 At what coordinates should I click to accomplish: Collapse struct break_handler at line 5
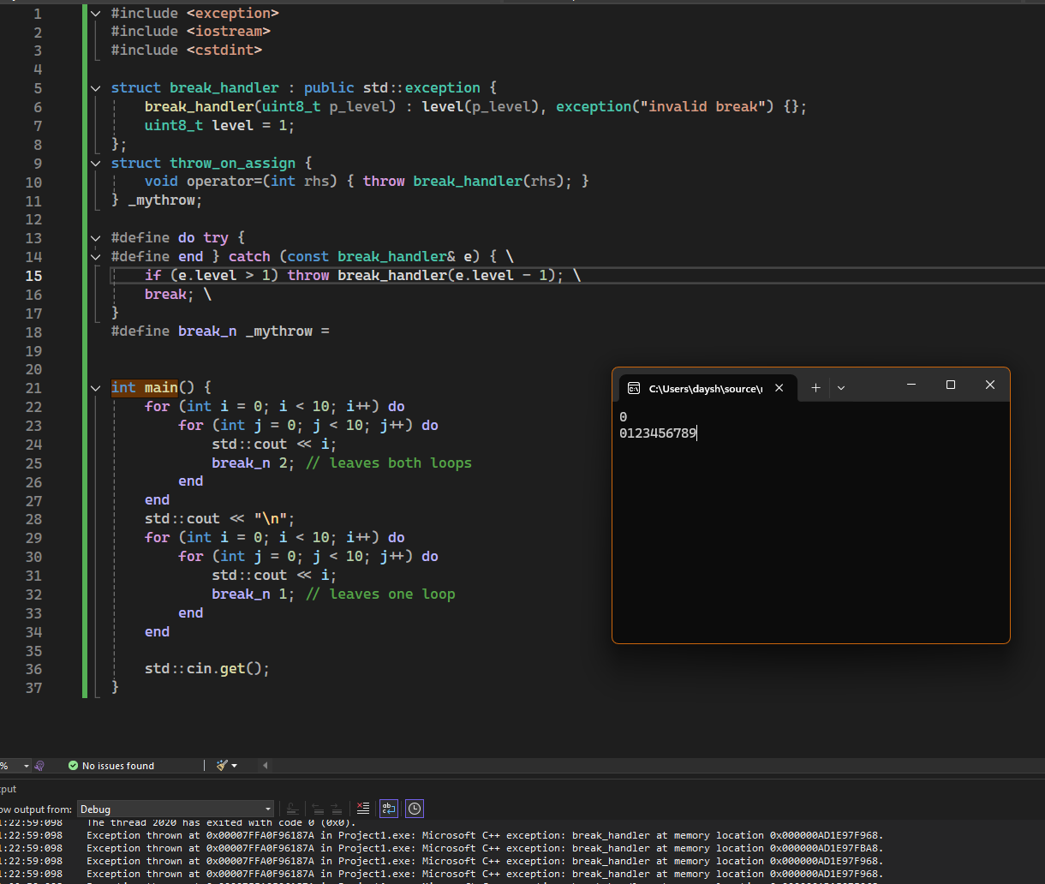click(95, 88)
